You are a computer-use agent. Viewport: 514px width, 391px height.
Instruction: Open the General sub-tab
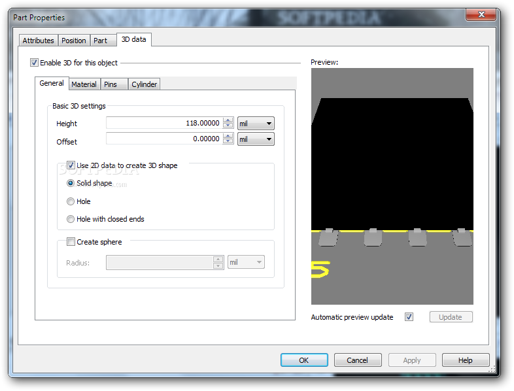(52, 83)
